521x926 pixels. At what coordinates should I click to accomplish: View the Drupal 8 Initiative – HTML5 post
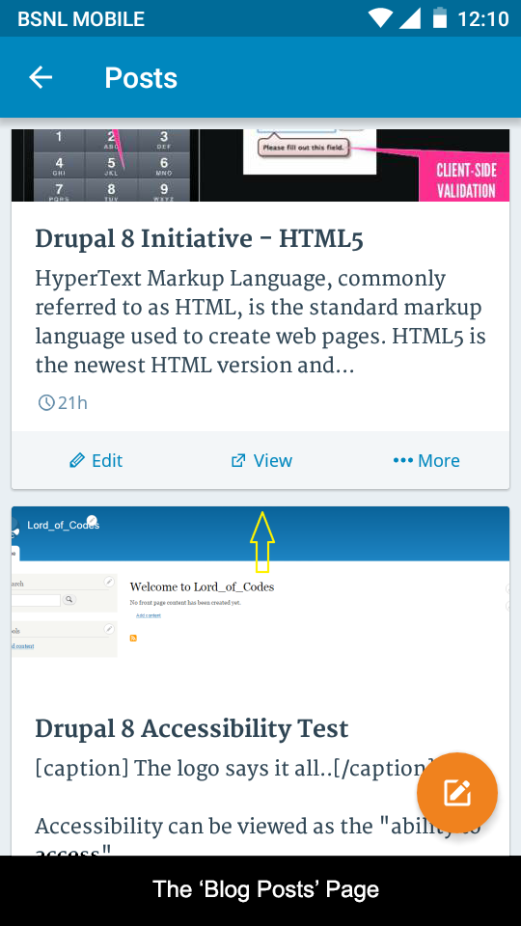pyautogui.click(x=261, y=461)
